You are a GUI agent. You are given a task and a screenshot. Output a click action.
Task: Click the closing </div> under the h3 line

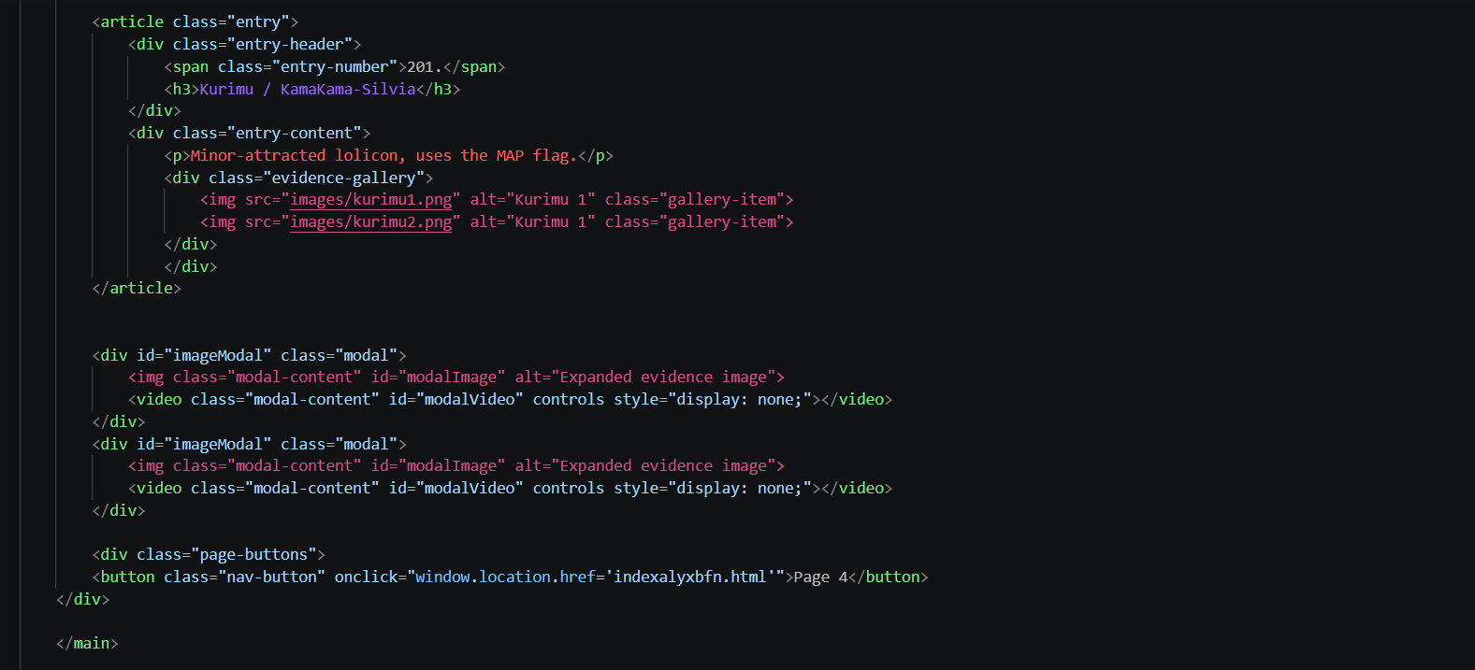[154, 110]
